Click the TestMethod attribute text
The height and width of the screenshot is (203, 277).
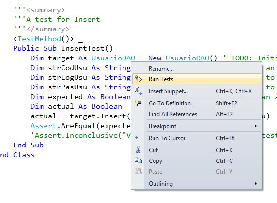[39, 39]
